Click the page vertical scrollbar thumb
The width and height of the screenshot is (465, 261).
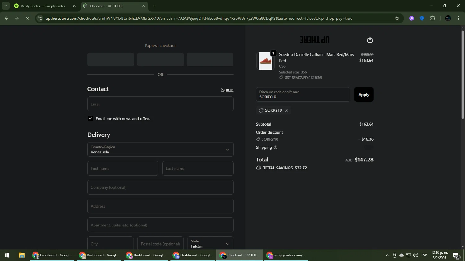[x=463, y=74]
